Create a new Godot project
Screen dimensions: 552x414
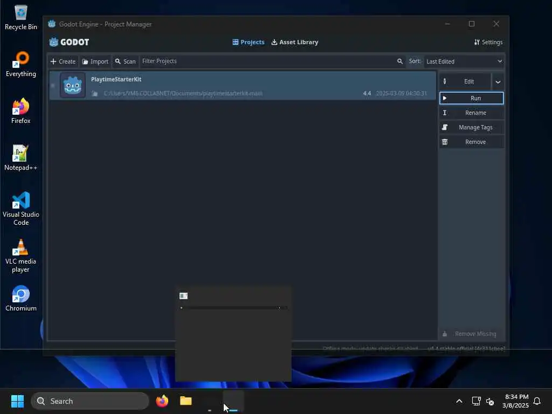[63, 61]
